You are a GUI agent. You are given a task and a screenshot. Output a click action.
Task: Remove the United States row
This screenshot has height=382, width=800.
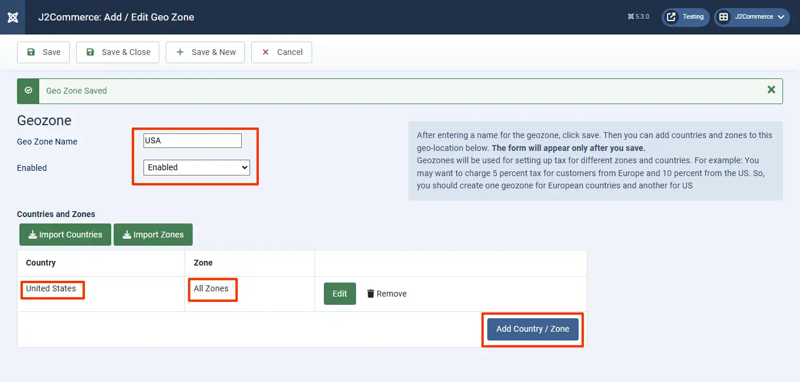(387, 294)
